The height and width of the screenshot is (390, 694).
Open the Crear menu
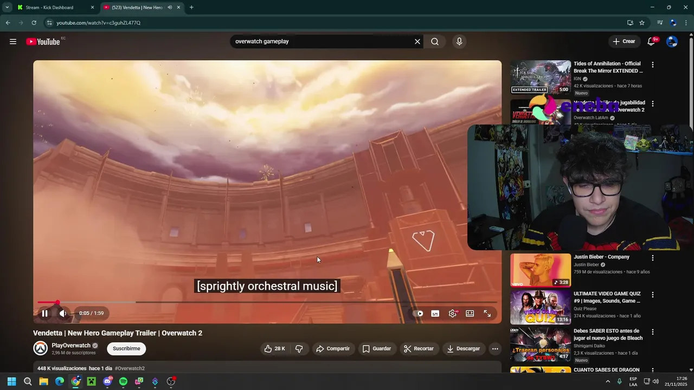624,41
